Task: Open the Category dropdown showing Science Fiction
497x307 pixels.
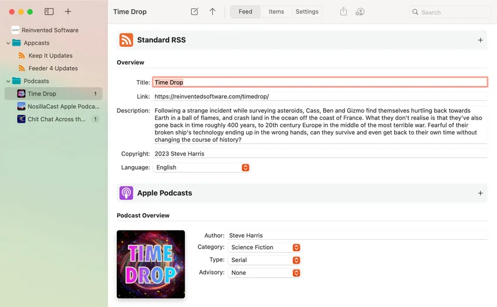Action: [x=264, y=247]
